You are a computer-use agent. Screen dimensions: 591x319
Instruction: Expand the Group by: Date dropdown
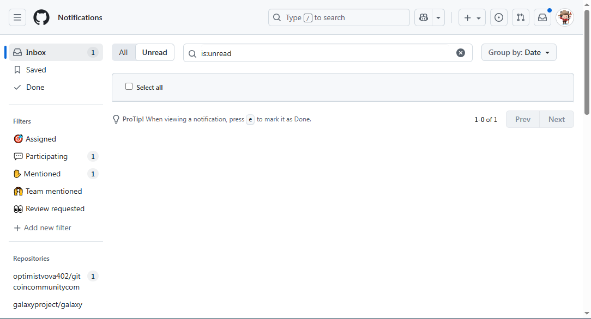(x=518, y=52)
